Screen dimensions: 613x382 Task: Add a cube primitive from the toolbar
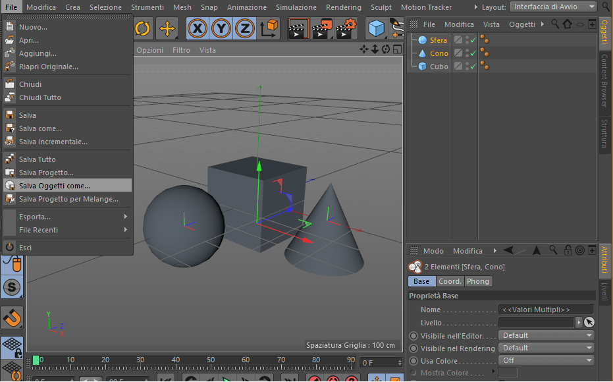(x=377, y=28)
